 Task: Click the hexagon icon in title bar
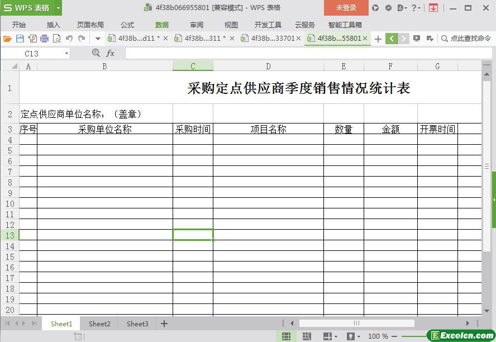click(388, 8)
